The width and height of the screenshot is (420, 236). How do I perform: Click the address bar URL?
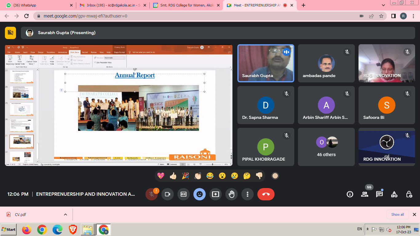85,16
